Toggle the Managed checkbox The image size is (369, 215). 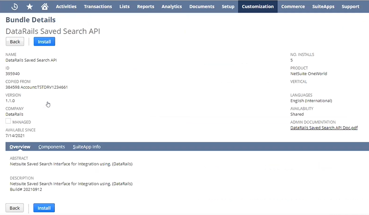click(x=8, y=121)
